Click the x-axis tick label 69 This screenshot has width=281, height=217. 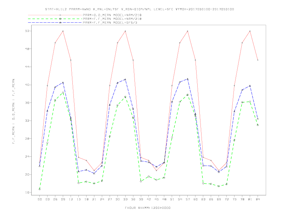pos(219,199)
